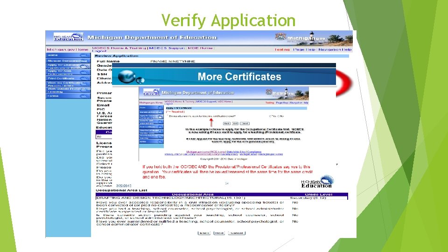Select Manage Demographics in the Review Application sidebar

(68, 61)
